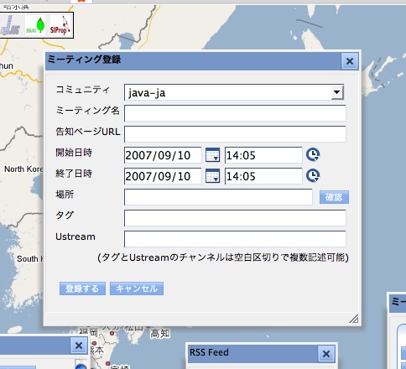Open the start time clock picker icon

313,154
